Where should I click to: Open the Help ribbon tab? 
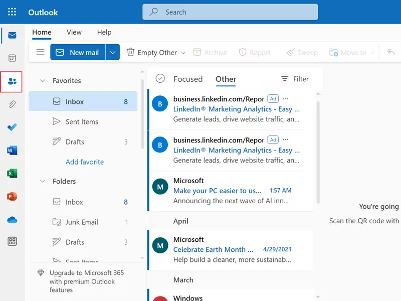tap(104, 32)
